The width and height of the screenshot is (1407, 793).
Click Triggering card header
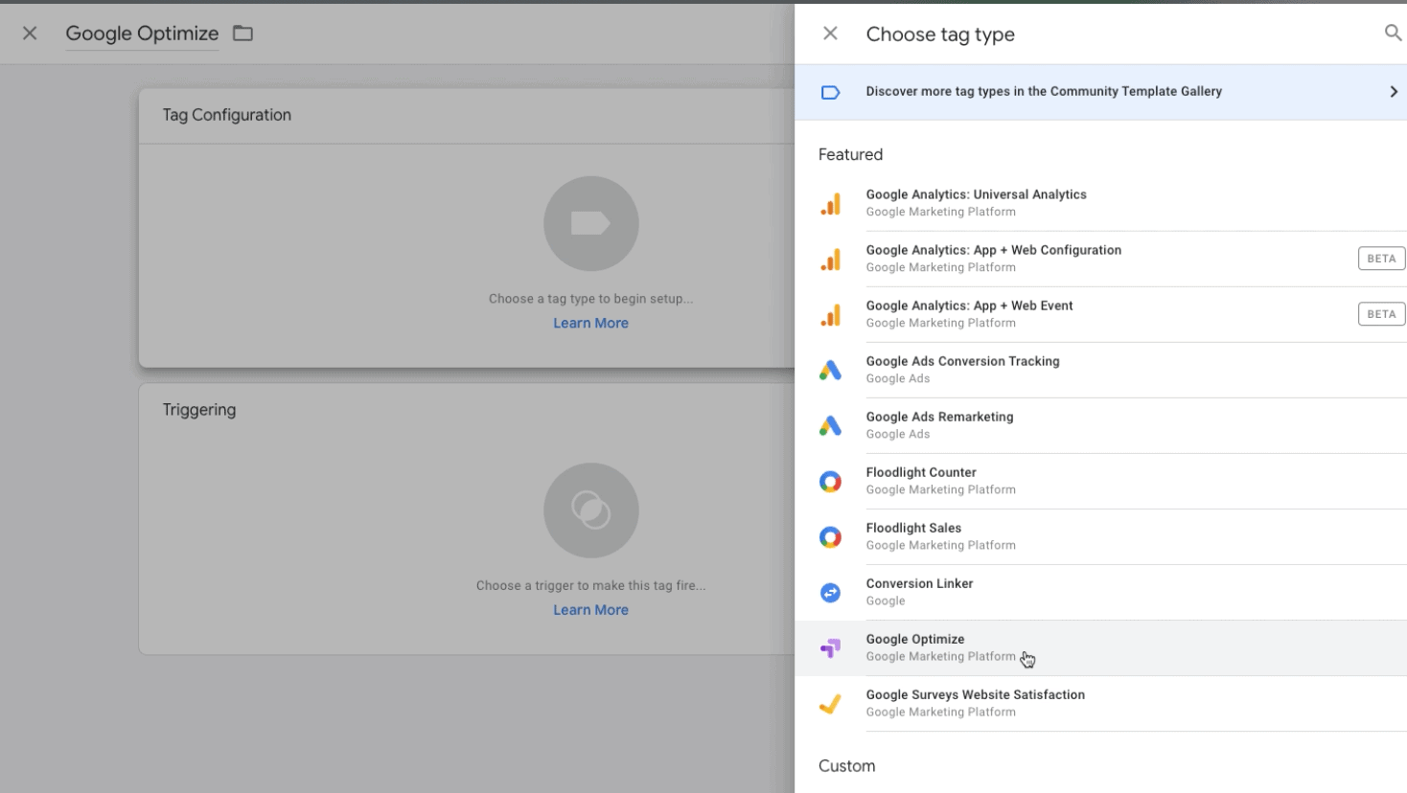pyautogui.click(x=199, y=410)
